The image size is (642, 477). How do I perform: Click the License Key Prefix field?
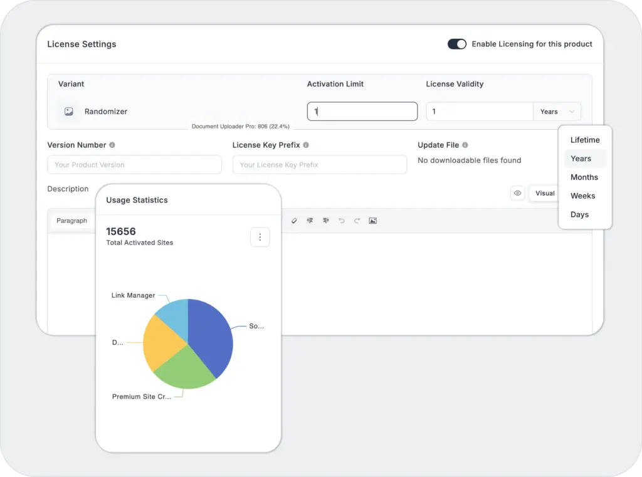(319, 165)
